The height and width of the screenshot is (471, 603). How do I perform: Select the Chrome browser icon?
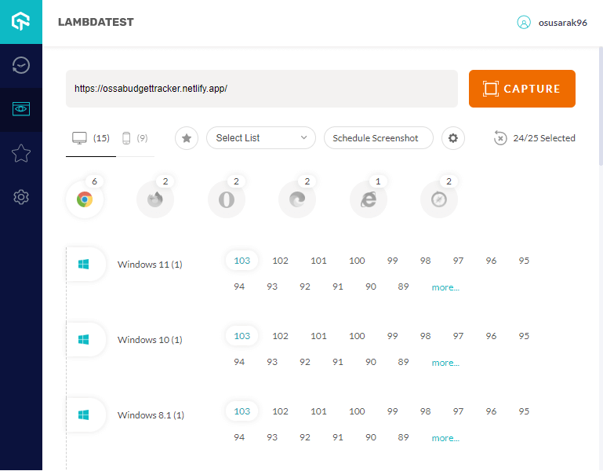(85, 199)
